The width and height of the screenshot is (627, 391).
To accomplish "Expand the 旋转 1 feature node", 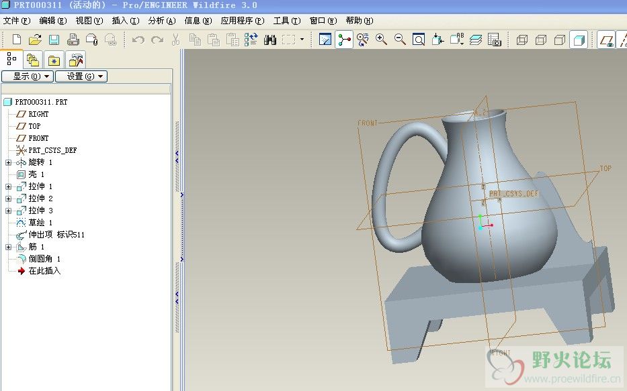I will click(8, 162).
